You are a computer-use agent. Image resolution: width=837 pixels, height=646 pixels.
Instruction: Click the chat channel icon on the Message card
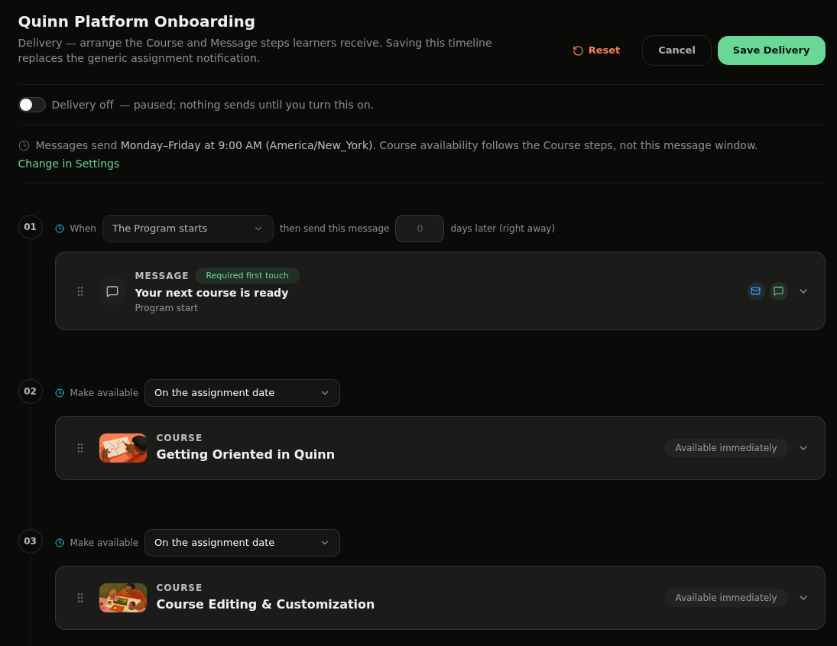pyautogui.click(x=779, y=291)
